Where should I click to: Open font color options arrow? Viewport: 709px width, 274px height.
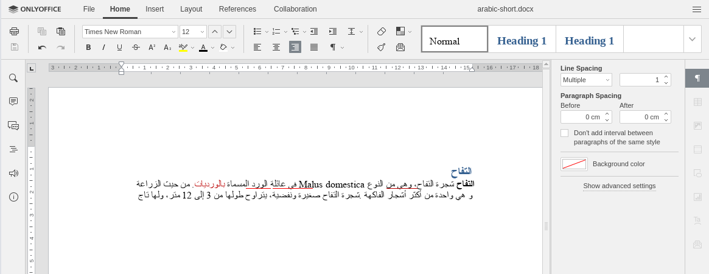pos(212,47)
